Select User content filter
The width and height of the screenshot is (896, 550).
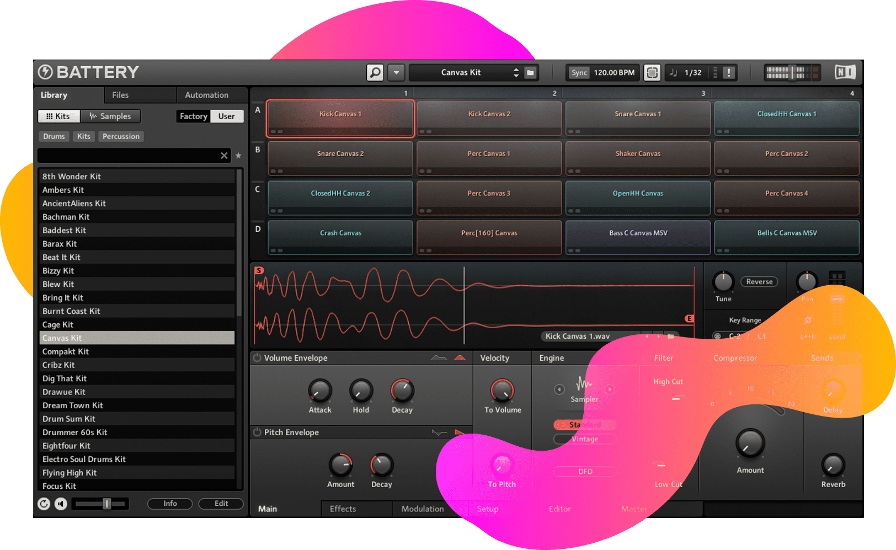[227, 116]
